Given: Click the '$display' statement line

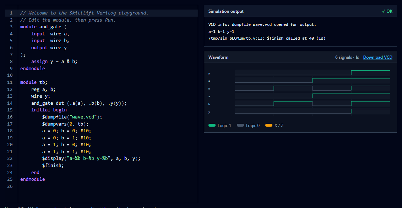Looking at the screenshot, I should coord(91,158).
